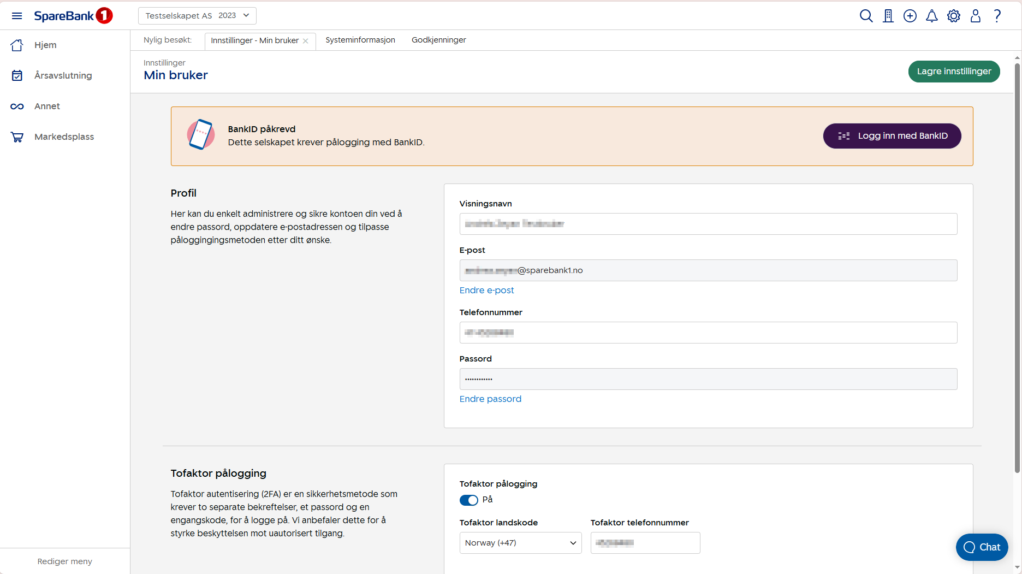Open the Chat widget

pos(982,547)
